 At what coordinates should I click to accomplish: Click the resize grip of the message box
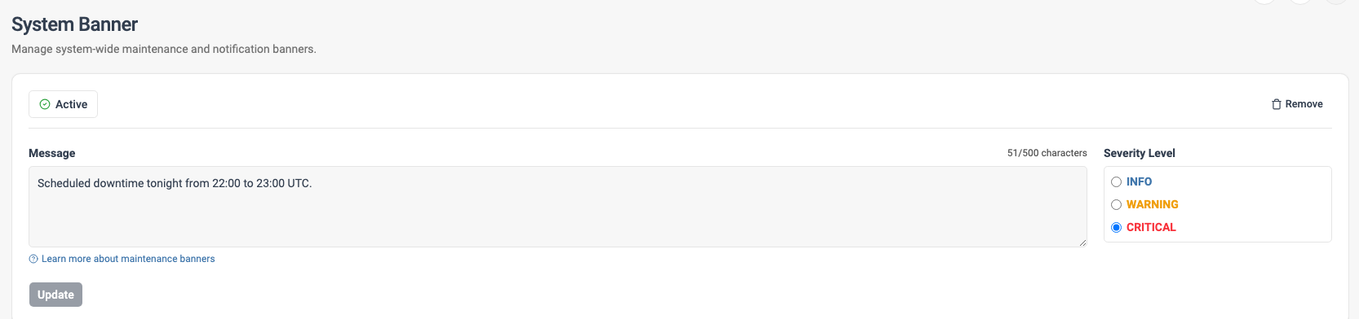pyautogui.click(x=1082, y=243)
